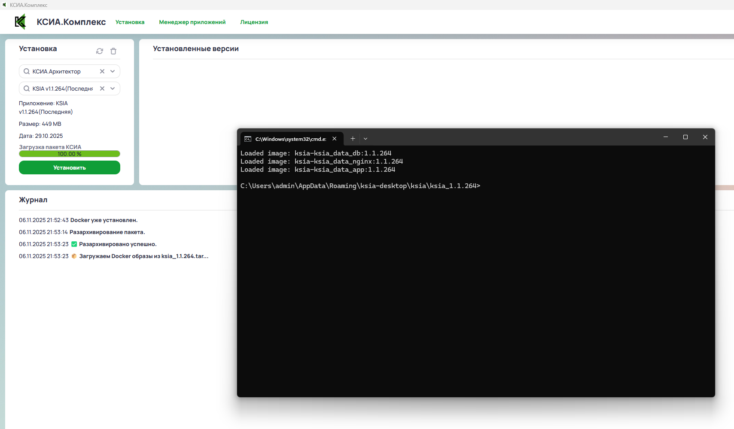Clear the КСИА.Архитектор selection with X
The height and width of the screenshot is (429, 734).
click(102, 71)
